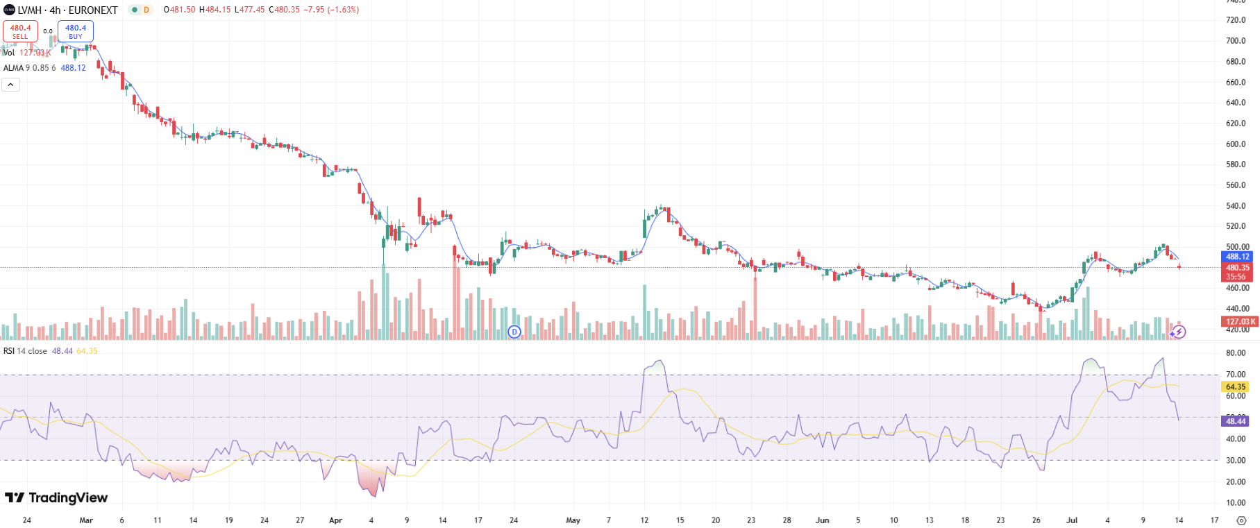Click the 35:56 bar countdown label
The height and width of the screenshot is (528, 1260).
tap(1236, 277)
